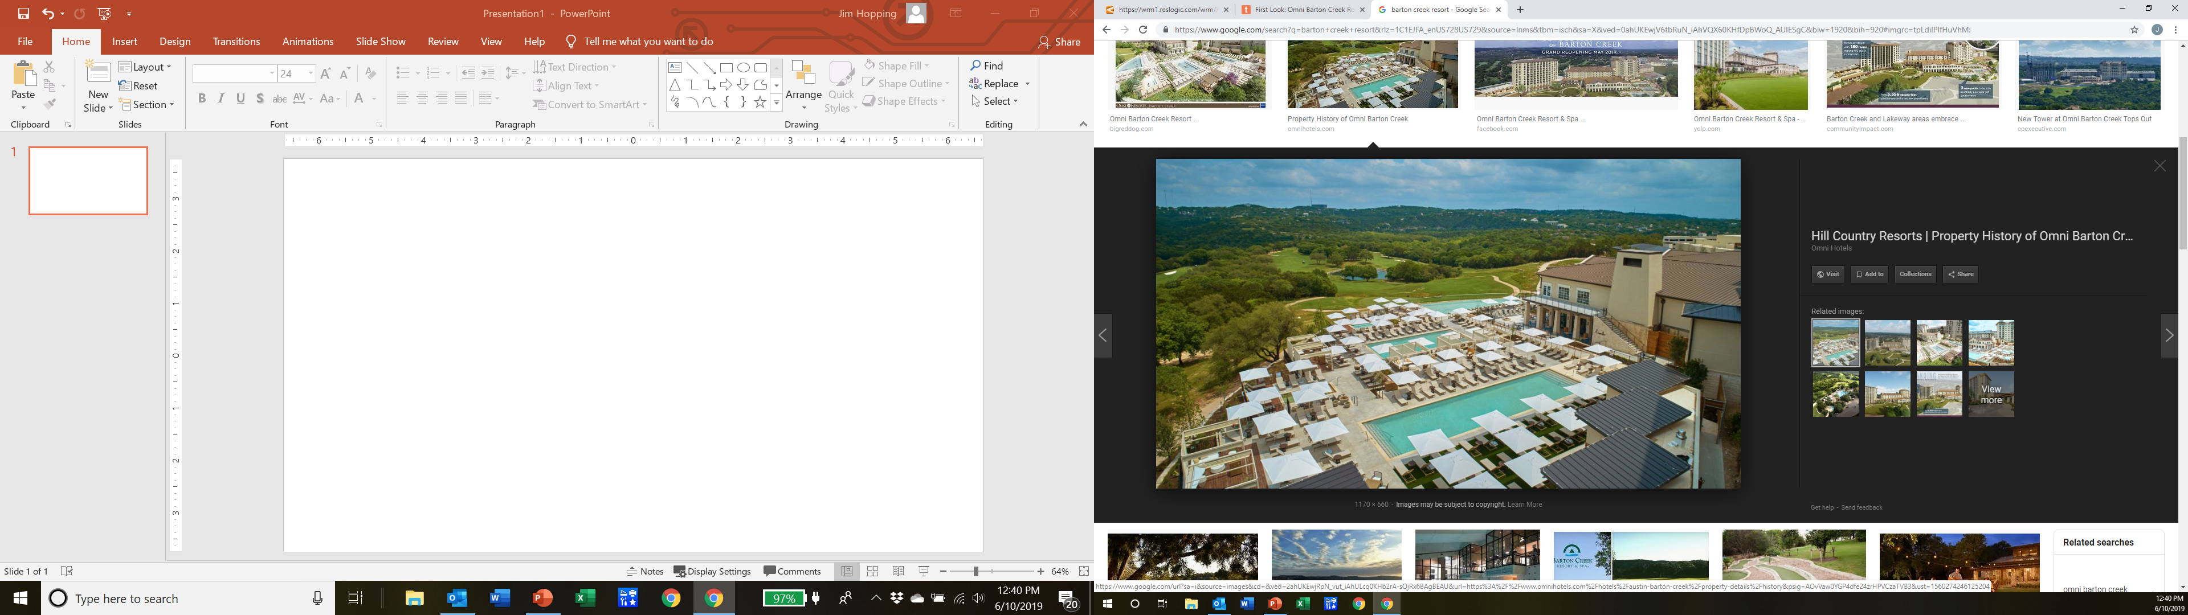
Task: Toggle Strikethrough formatting
Action: (x=280, y=99)
